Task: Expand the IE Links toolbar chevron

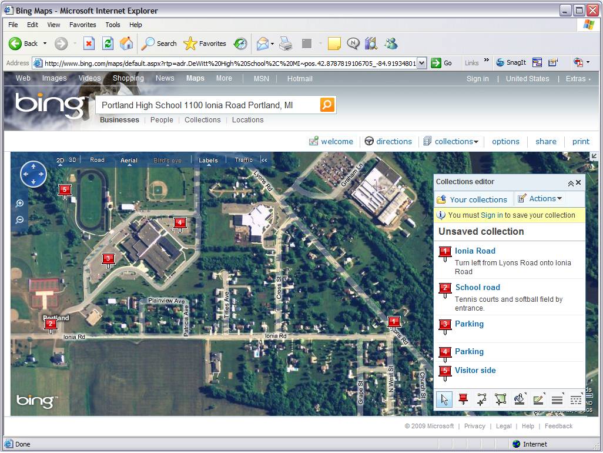Action: pyautogui.click(x=487, y=60)
